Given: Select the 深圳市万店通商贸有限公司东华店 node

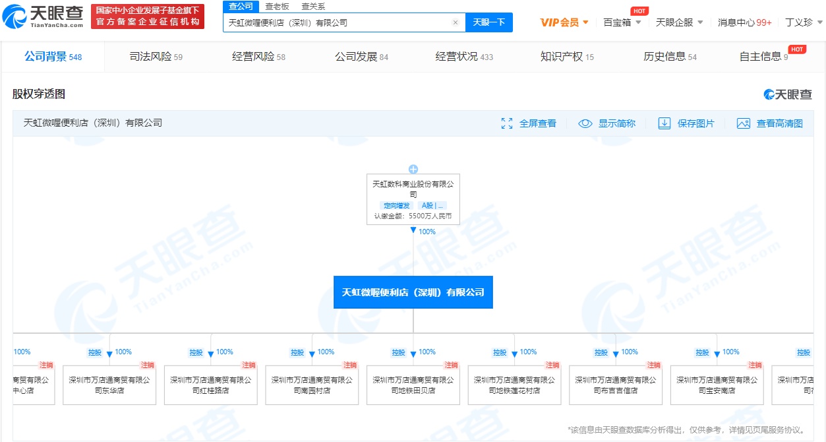Looking at the screenshot, I should pyautogui.click(x=109, y=385).
